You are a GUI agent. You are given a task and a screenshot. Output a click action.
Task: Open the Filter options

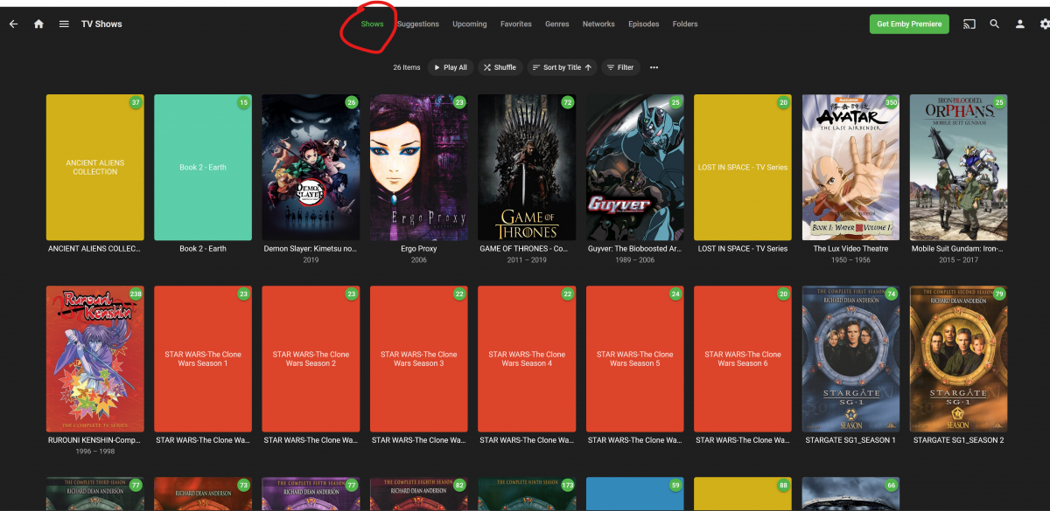pos(619,67)
